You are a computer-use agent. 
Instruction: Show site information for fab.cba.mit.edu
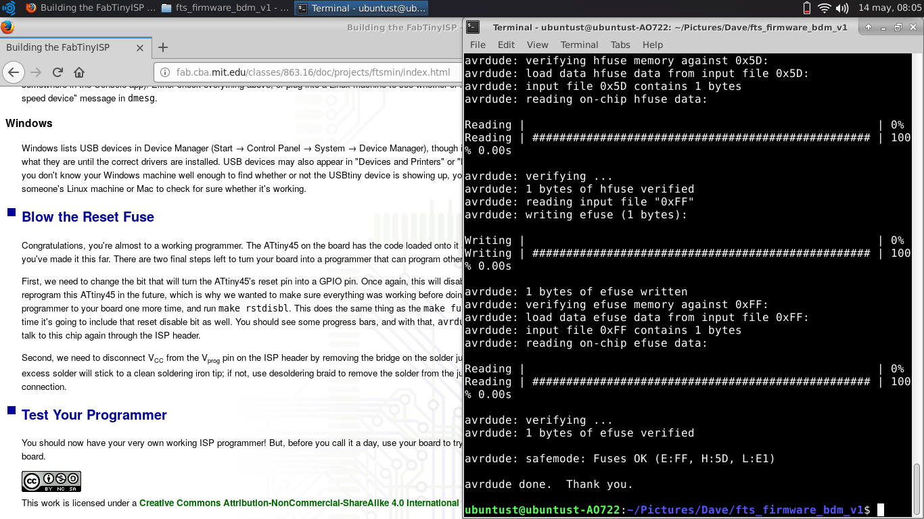point(164,72)
